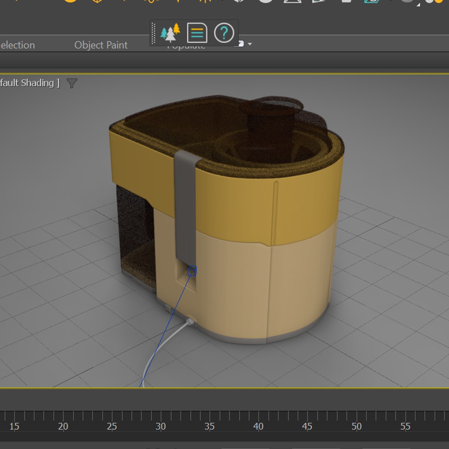Open the Populate ribbon tab
The image size is (449, 449).
coord(186,47)
